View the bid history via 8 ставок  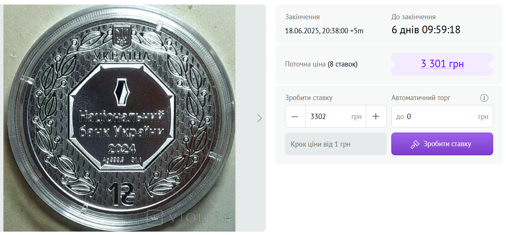point(343,64)
